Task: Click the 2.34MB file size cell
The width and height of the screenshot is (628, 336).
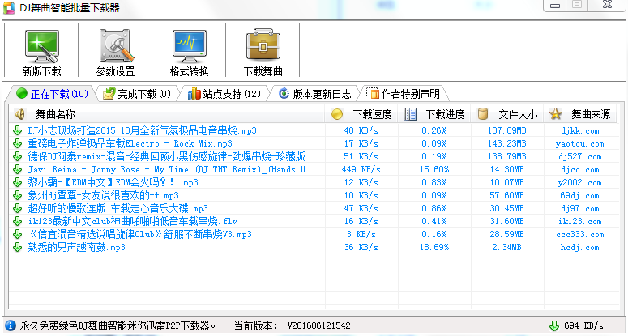Action: [x=506, y=247]
